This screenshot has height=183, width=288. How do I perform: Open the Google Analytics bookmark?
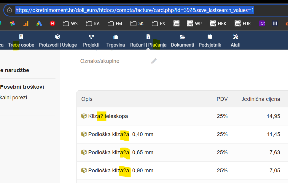26,23
